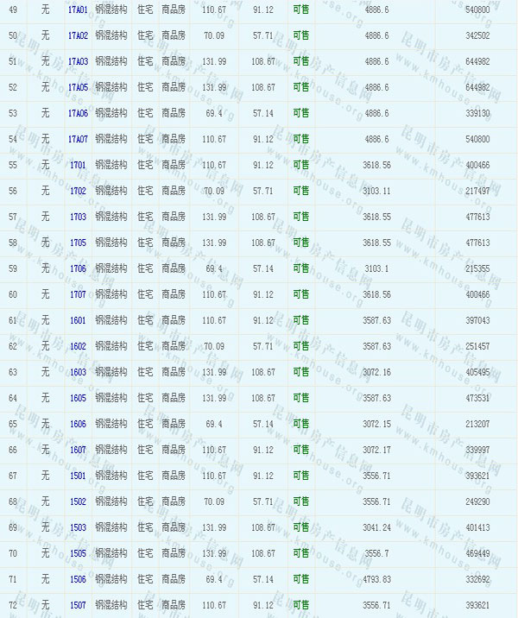The image size is (518, 618).
Task: Open room 1701 details
Action: 78,165
